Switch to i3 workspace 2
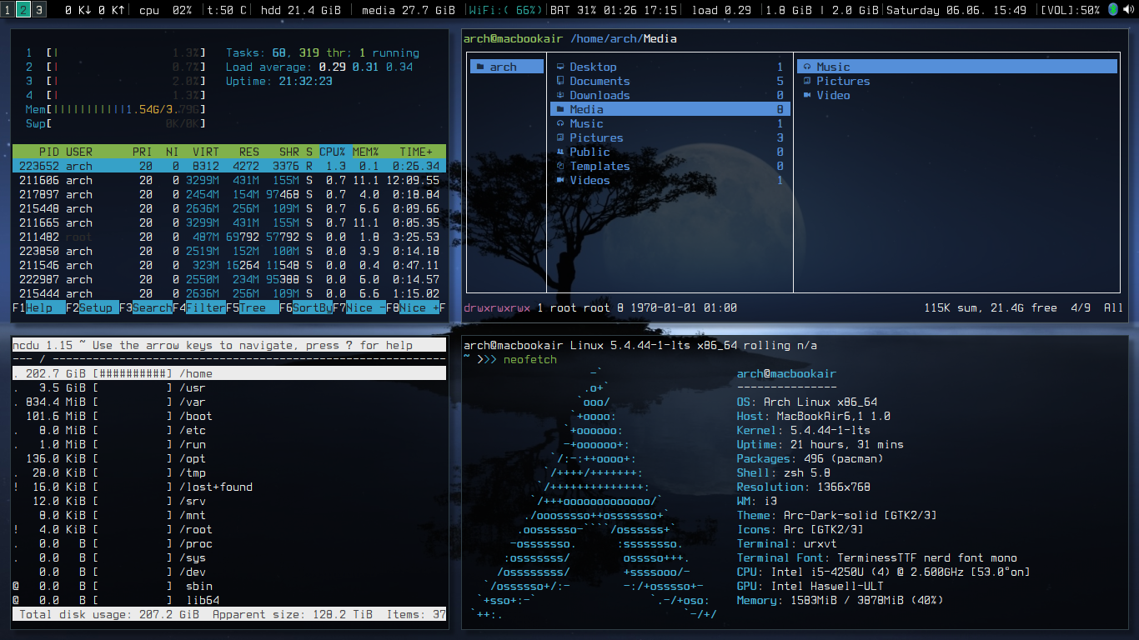The height and width of the screenshot is (640, 1139). [x=23, y=10]
